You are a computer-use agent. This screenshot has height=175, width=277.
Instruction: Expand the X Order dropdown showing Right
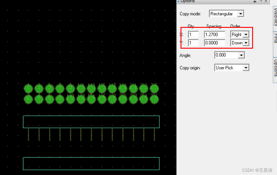point(246,35)
